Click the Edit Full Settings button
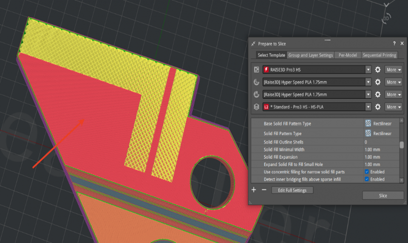The image size is (408, 243). pyautogui.click(x=292, y=190)
